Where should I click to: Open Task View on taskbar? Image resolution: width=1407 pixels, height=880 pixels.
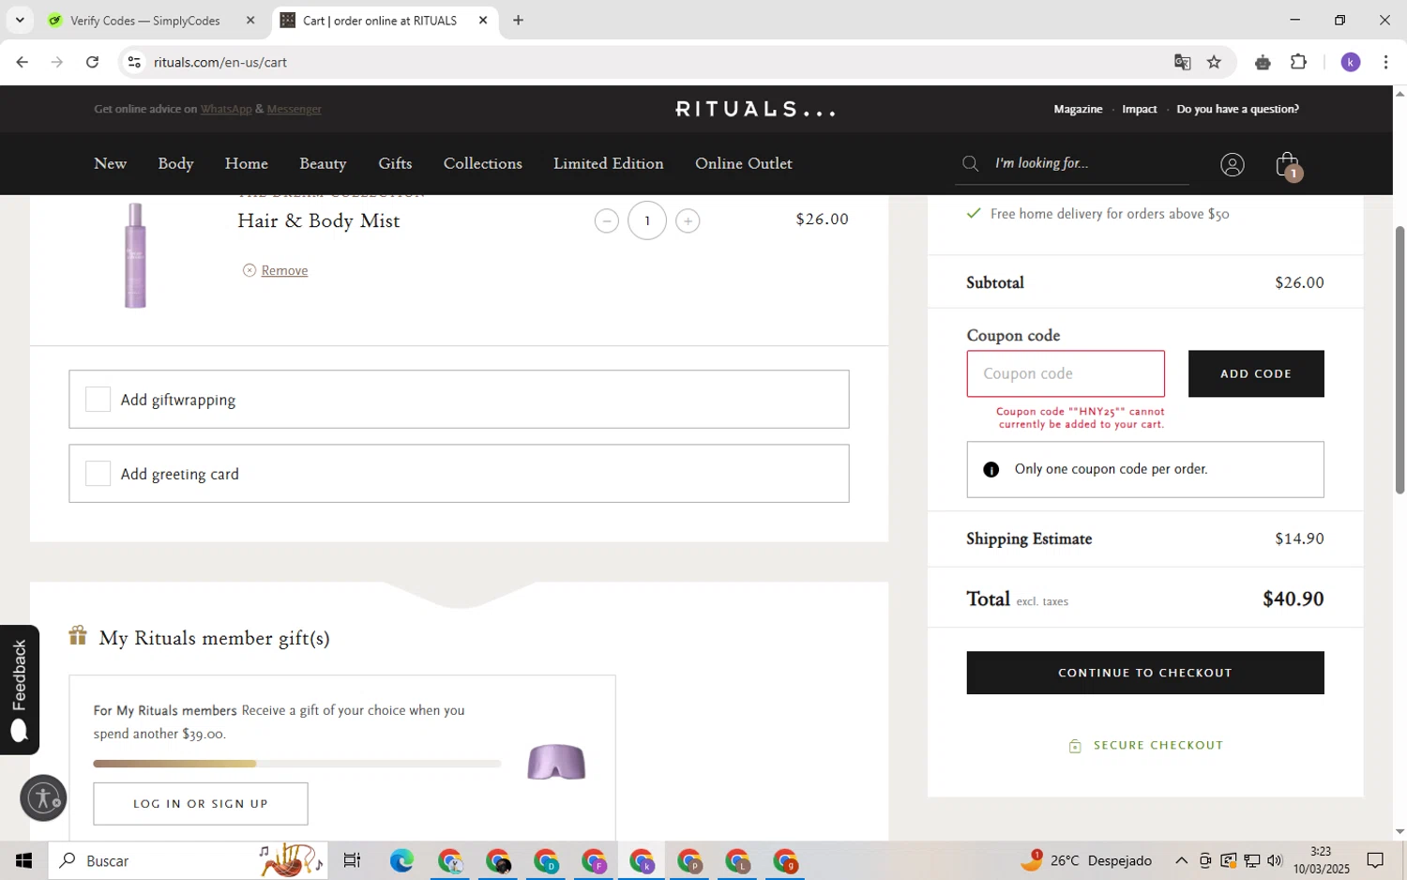[352, 860]
